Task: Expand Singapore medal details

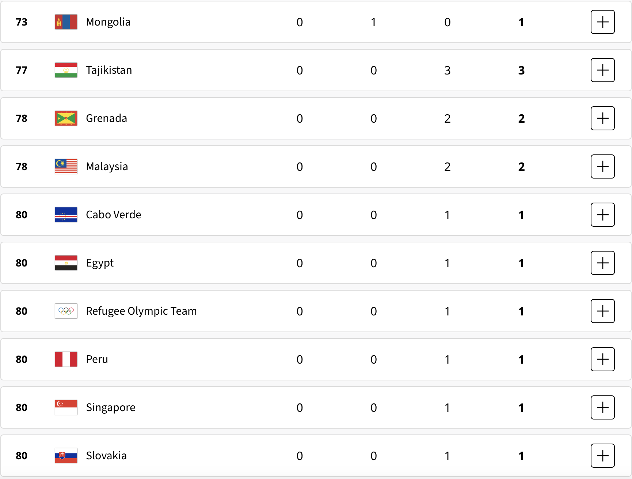Action: (x=602, y=407)
